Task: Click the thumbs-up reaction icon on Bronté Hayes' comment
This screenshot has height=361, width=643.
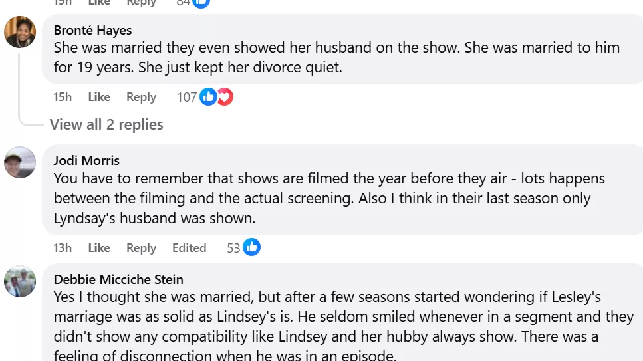Action: point(208,97)
